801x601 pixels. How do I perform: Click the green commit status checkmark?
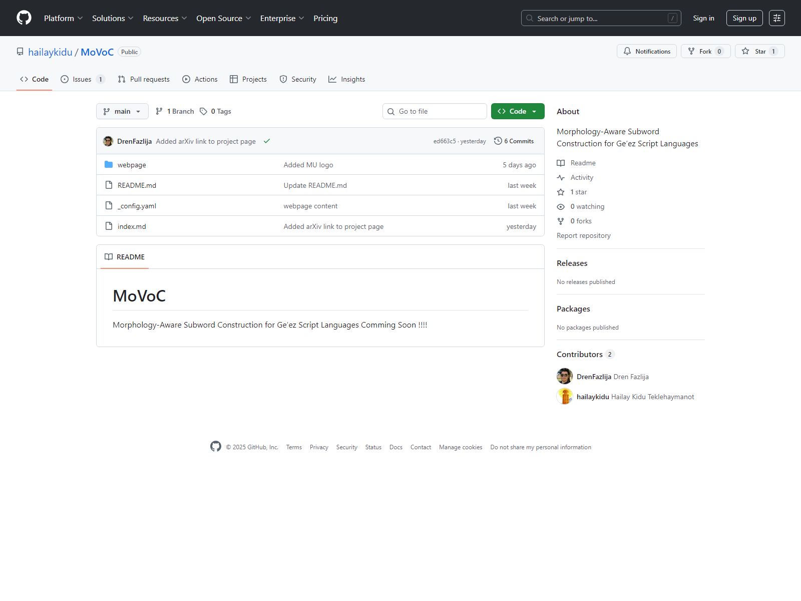click(267, 141)
